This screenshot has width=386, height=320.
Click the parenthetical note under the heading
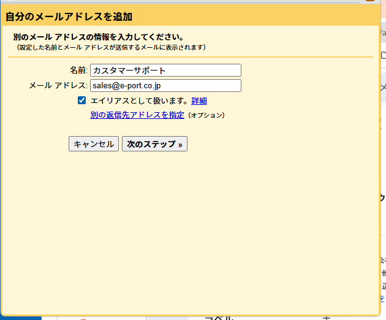click(x=112, y=47)
